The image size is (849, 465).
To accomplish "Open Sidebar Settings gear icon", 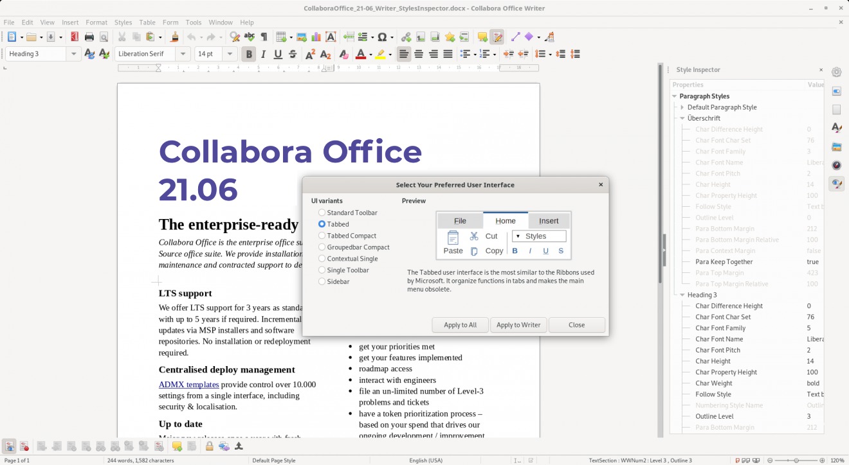I will [837, 73].
